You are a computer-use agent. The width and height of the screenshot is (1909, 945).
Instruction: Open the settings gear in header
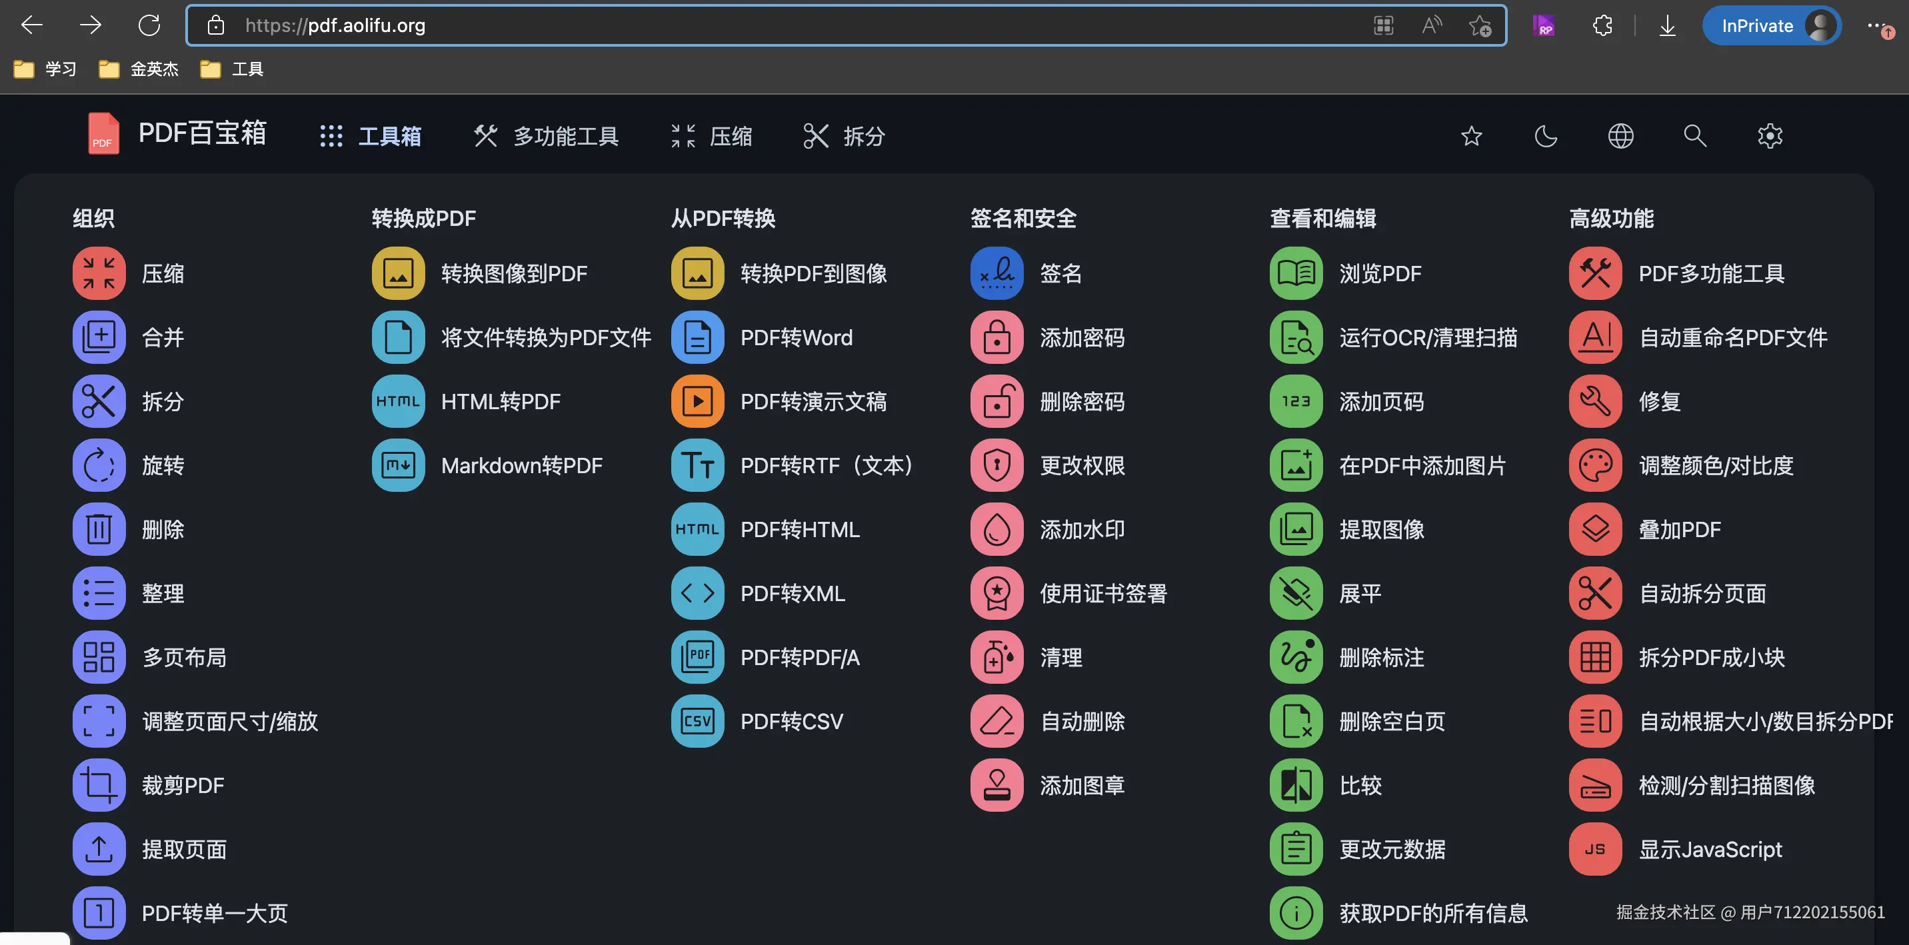[x=1770, y=136]
